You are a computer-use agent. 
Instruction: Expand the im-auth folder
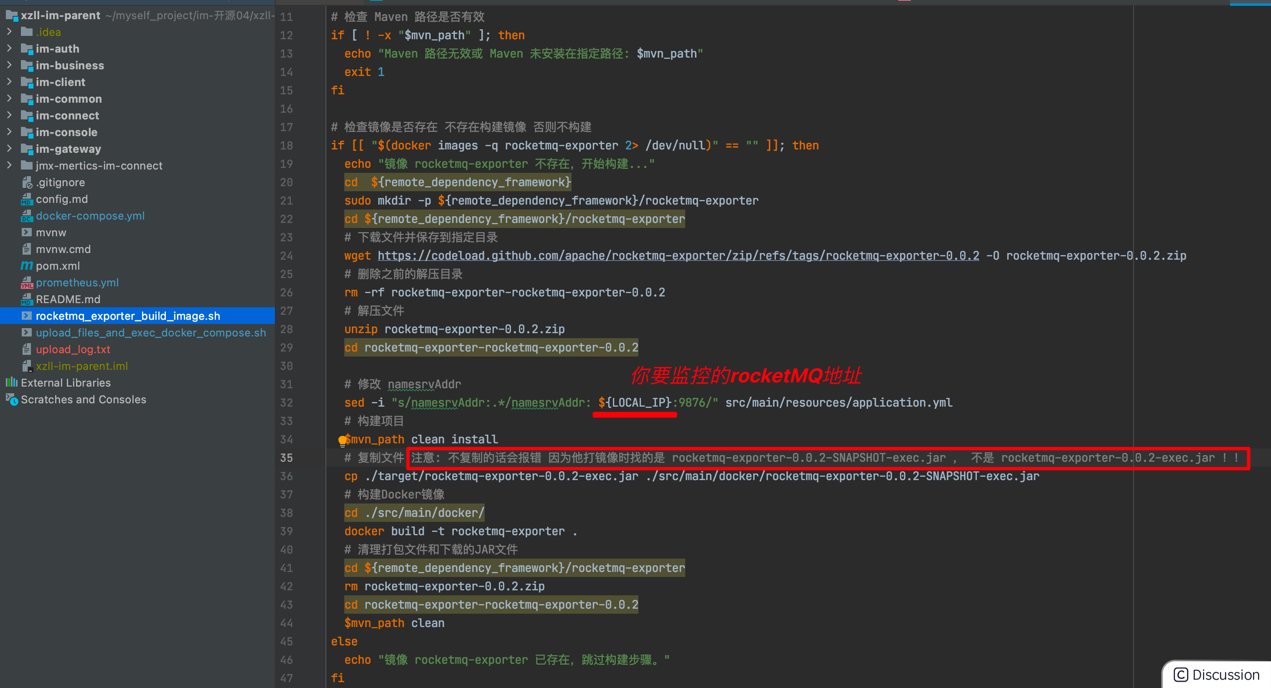pyautogui.click(x=9, y=48)
